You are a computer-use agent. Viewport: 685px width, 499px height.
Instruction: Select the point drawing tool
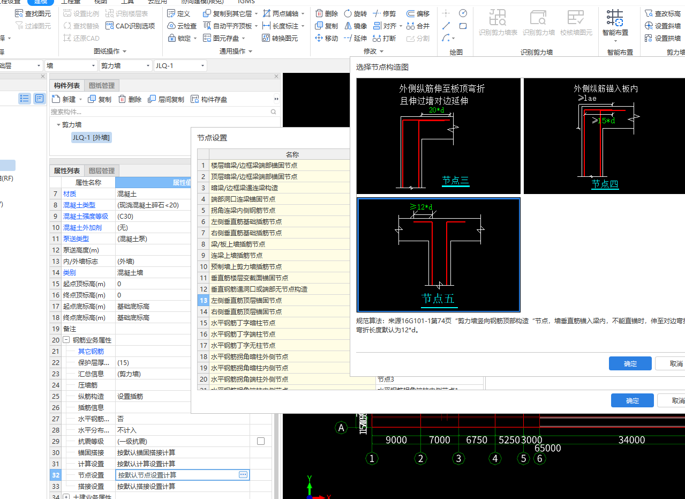446,13
